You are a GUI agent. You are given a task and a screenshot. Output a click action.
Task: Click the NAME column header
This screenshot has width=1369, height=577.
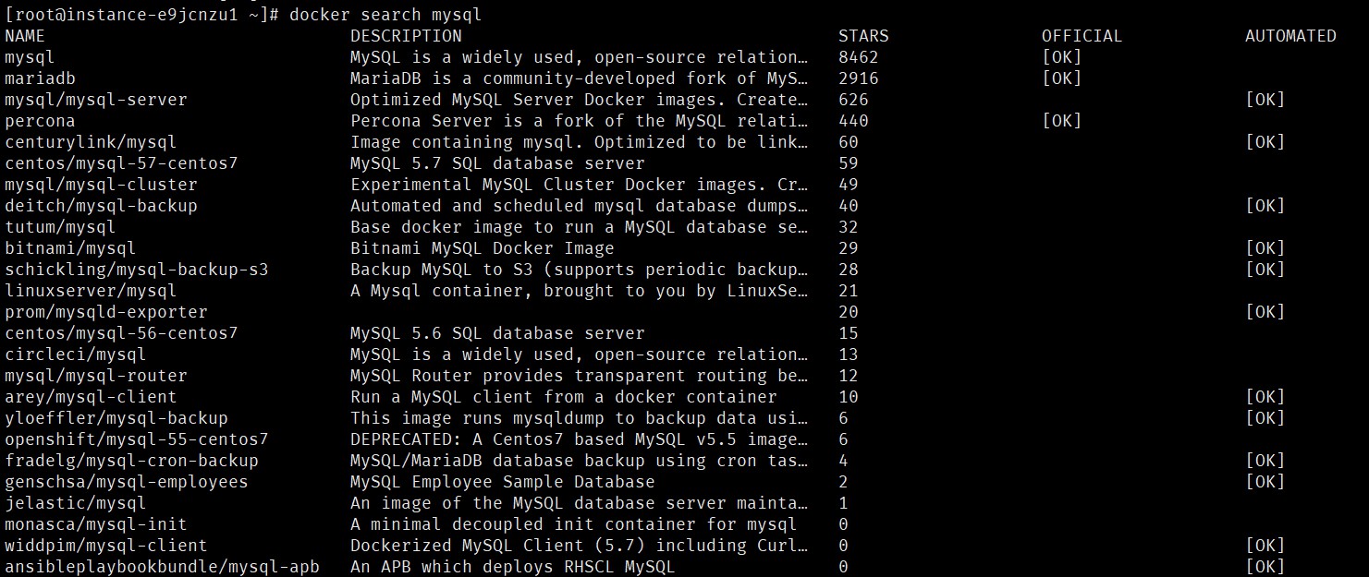click(x=25, y=36)
